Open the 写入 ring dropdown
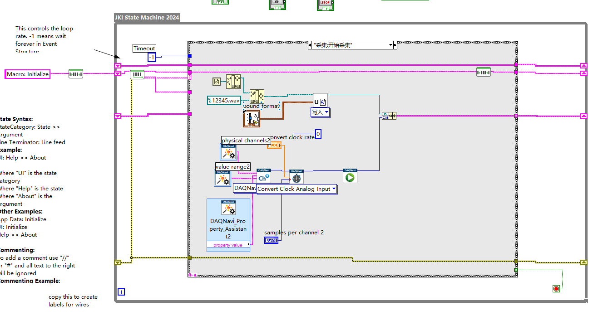This screenshot has height=330, width=608. (x=321, y=112)
